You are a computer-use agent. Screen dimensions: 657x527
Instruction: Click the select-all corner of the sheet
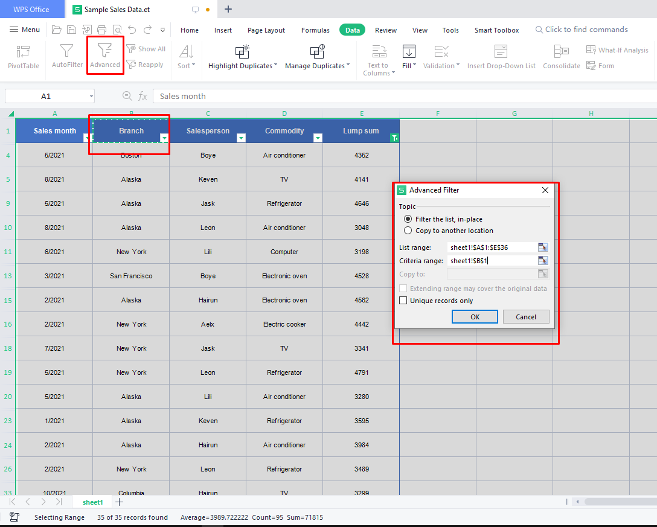[x=11, y=113]
